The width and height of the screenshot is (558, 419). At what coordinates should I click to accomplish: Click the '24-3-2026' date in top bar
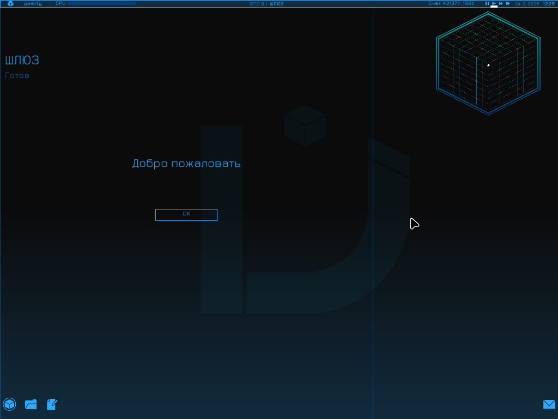click(527, 4)
